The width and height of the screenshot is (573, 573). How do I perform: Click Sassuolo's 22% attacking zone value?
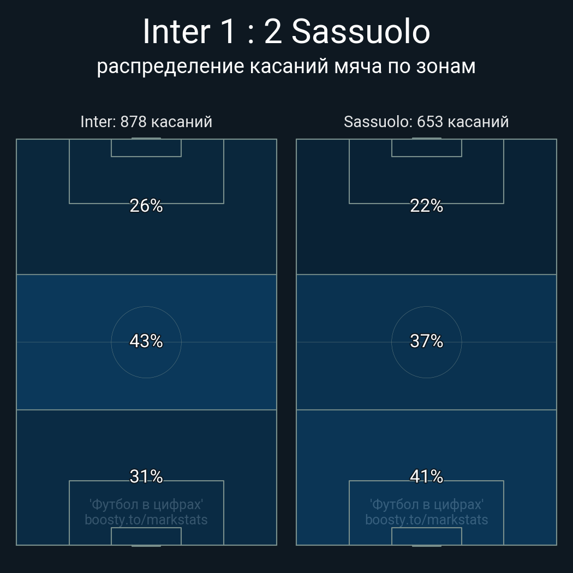pyautogui.click(x=426, y=206)
